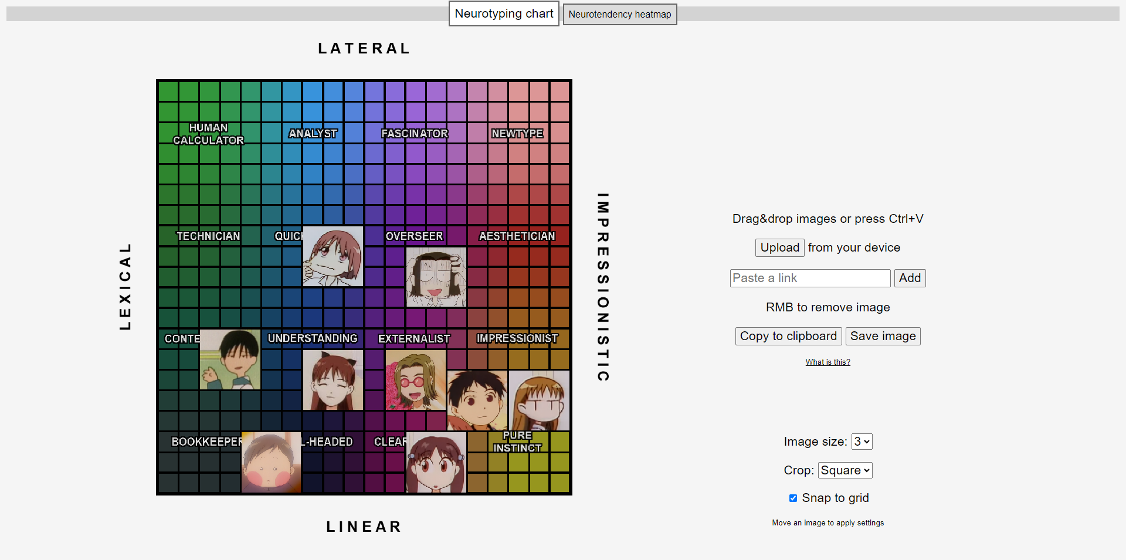Click the orange-haired girl image under Impressionist
The width and height of the screenshot is (1126, 560).
point(539,401)
